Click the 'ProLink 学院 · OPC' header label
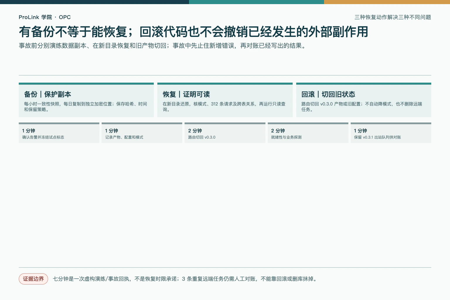 pos(45,17)
